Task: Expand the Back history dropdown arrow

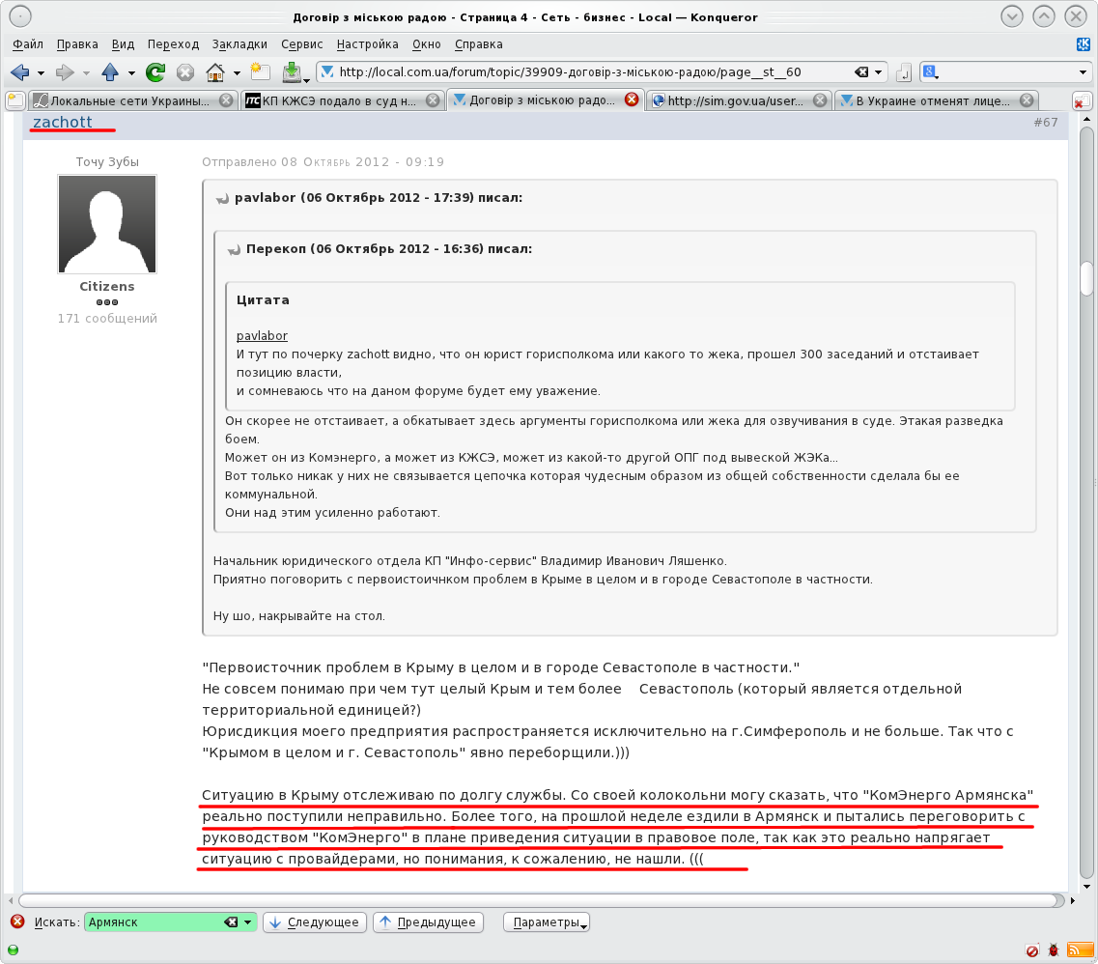Action: pos(41,72)
